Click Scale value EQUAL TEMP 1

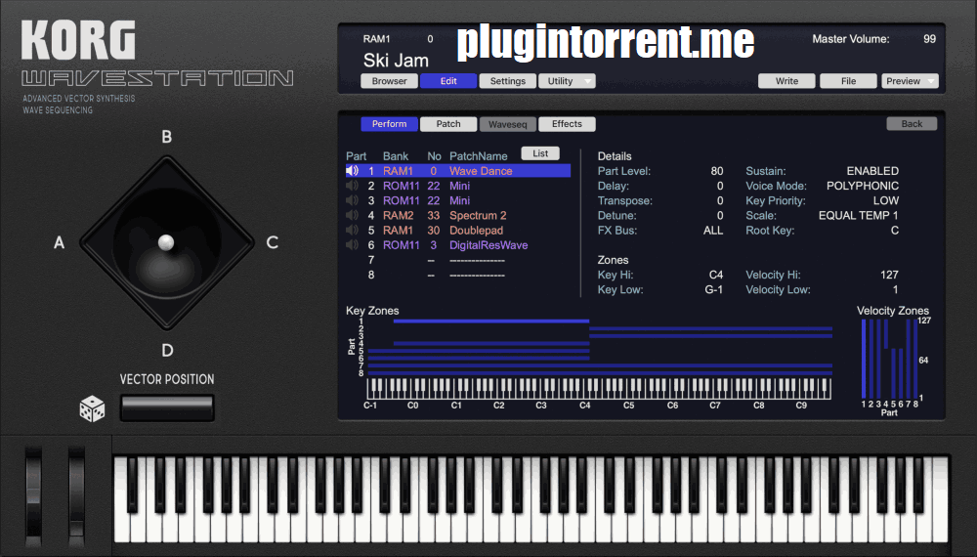[859, 216]
